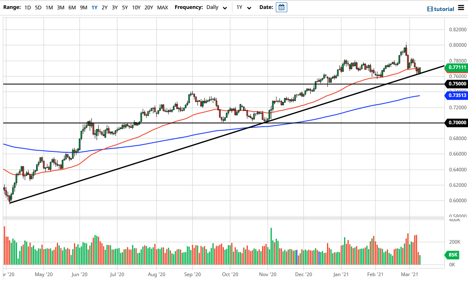Select the 9M range

pos(84,7)
